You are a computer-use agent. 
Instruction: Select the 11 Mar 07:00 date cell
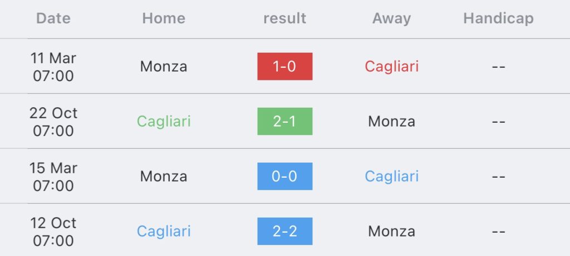pyautogui.click(x=53, y=67)
